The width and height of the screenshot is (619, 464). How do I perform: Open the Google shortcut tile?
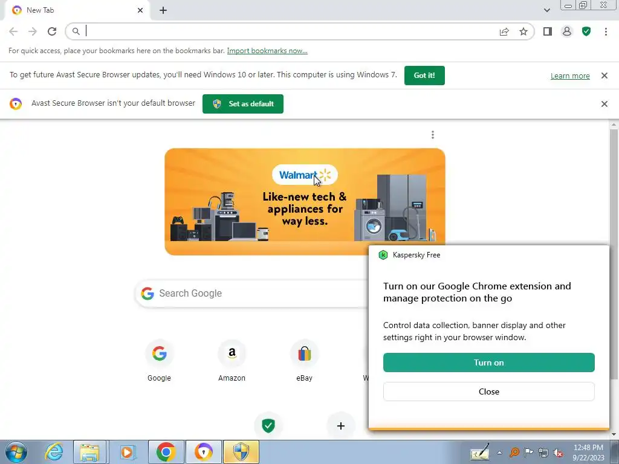tap(159, 360)
